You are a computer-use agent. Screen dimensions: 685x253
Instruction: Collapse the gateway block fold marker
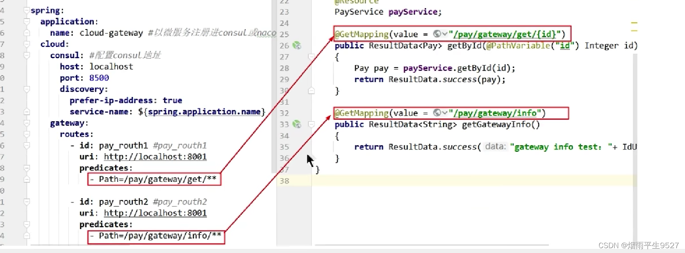pyautogui.click(x=27, y=123)
